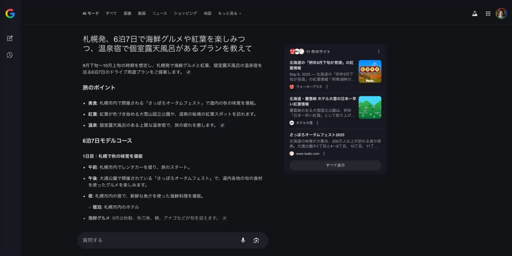Screen dimensions: 512x256
Task: Switch to the 地図 tab
Action: click(207, 13)
